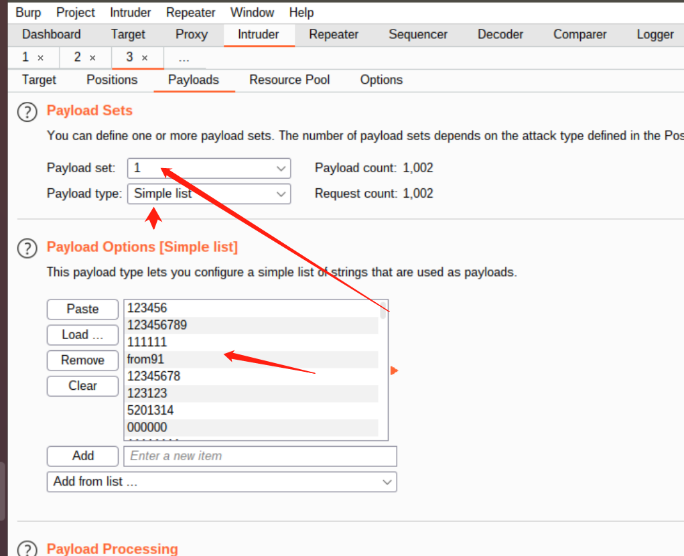Switch to the Repeater tool tab
Image resolution: width=684 pixels, height=556 pixels.
[334, 34]
